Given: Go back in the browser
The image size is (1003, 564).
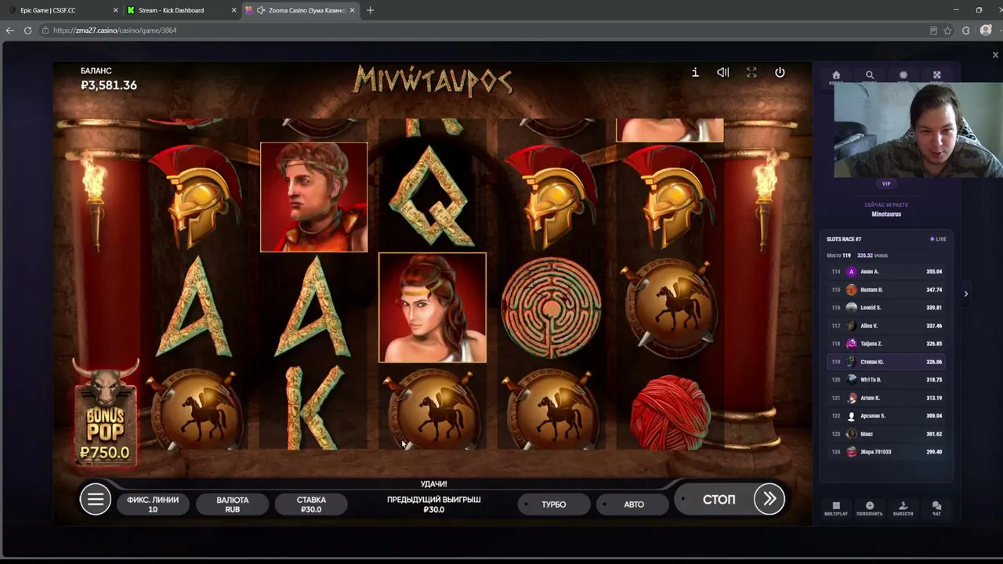Looking at the screenshot, I should pyautogui.click(x=10, y=31).
